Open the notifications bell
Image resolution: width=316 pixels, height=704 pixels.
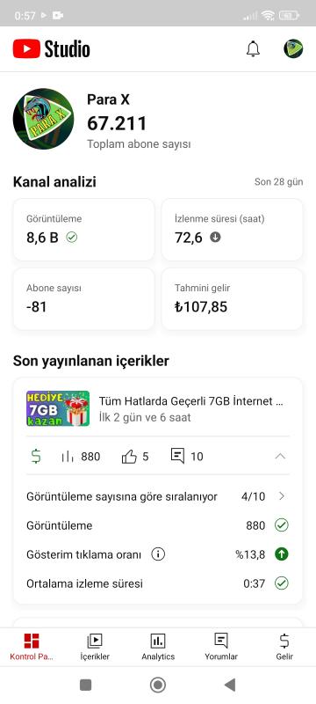[x=253, y=49]
